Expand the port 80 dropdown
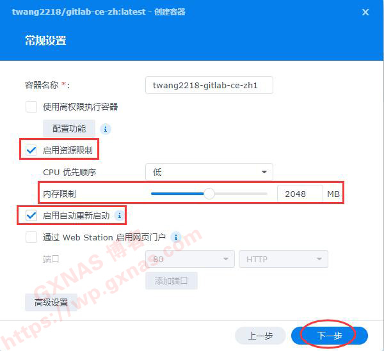 point(190,259)
